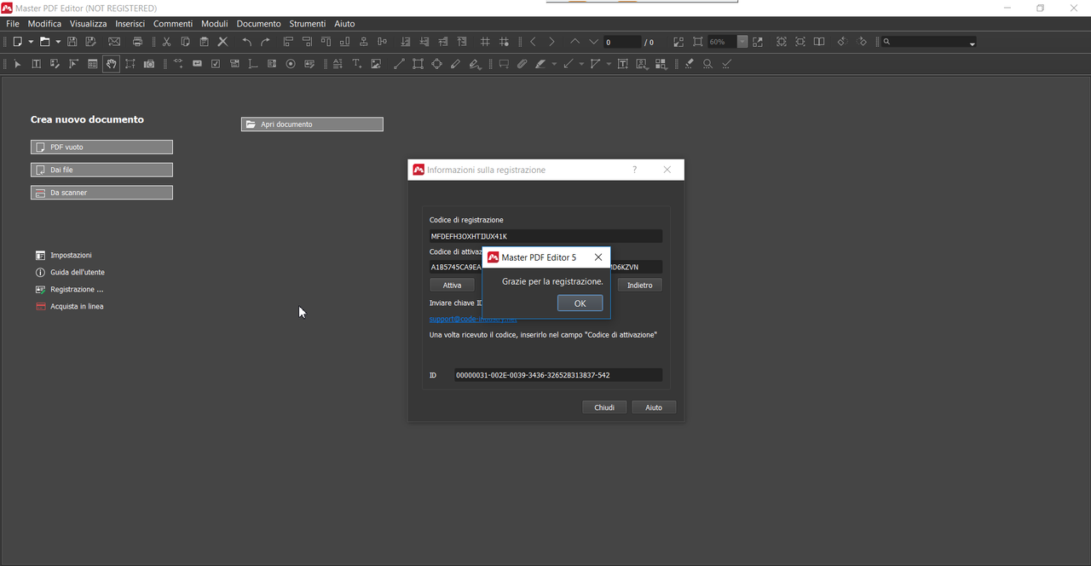Open the Open folder dropdown arrow

pyautogui.click(x=58, y=42)
